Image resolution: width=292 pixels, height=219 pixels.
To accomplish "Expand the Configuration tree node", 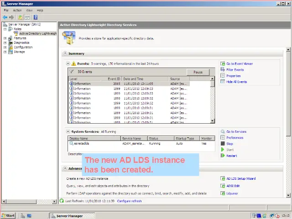I will 5,47.
